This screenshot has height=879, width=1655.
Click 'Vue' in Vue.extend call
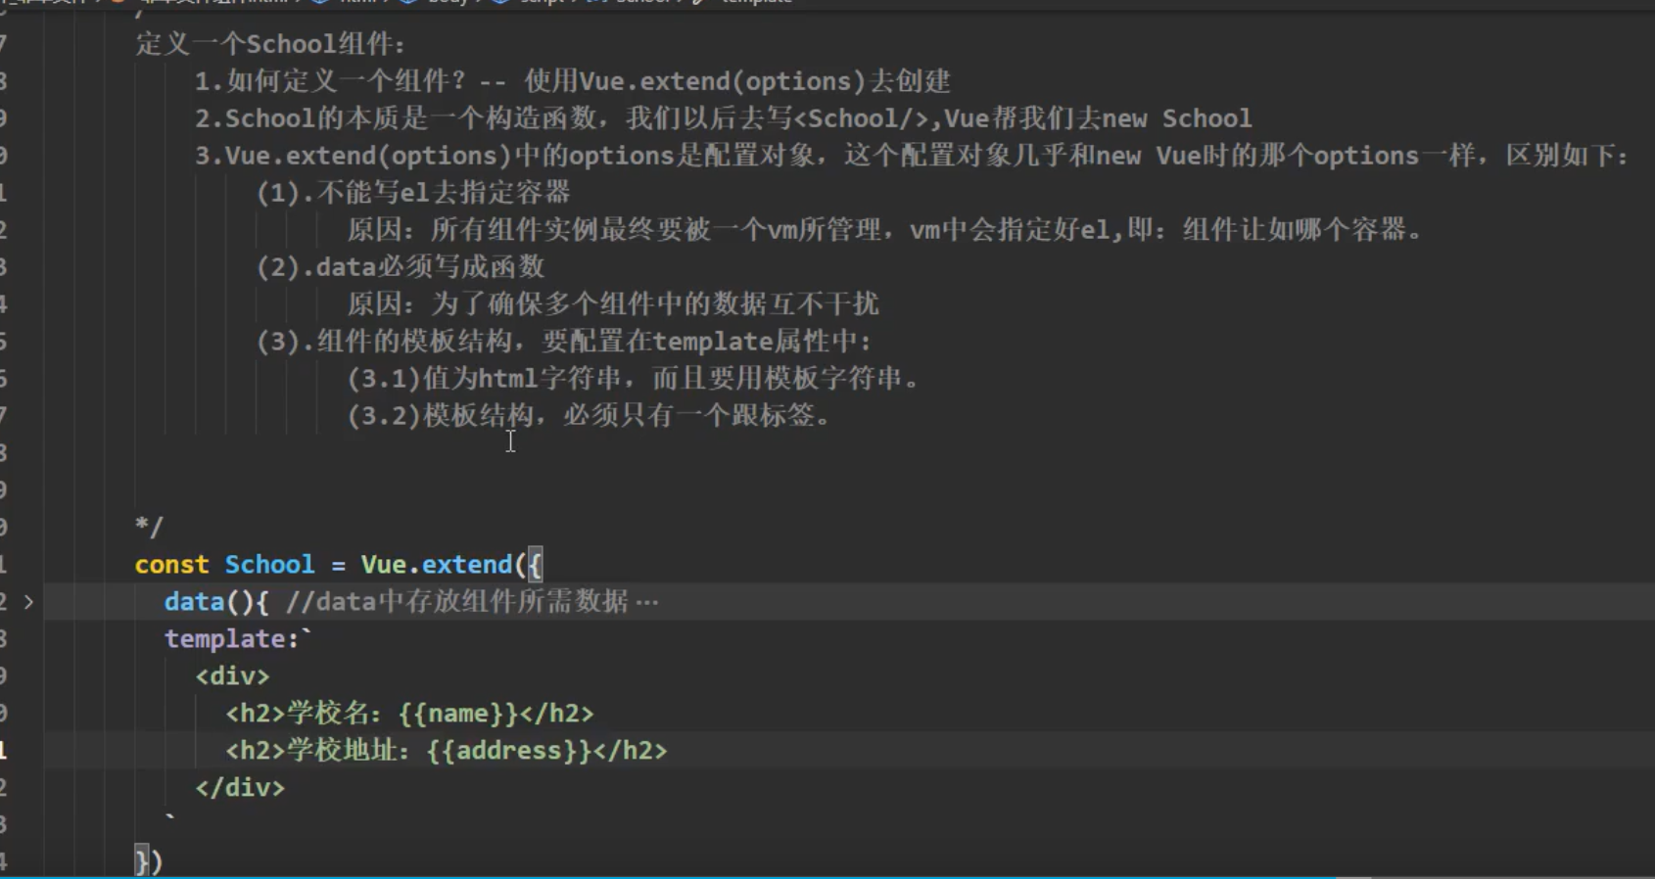384,565
